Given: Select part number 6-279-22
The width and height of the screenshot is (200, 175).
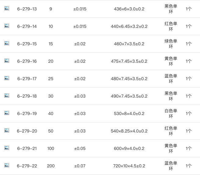Looking at the screenshot, I should (27, 166).
